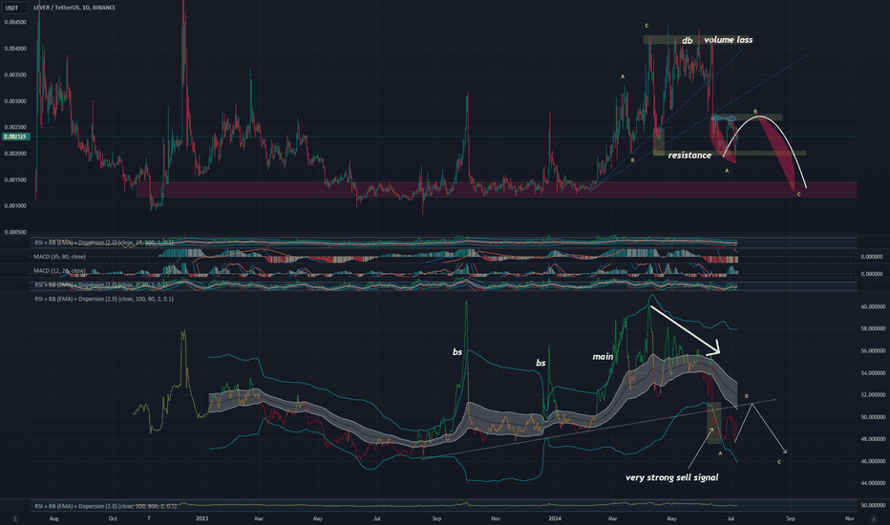Open the USDT currency selector

(x=13, y=8)
